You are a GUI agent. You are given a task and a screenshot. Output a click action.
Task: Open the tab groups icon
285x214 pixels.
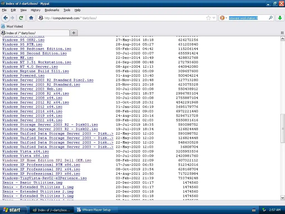[282, 33]
